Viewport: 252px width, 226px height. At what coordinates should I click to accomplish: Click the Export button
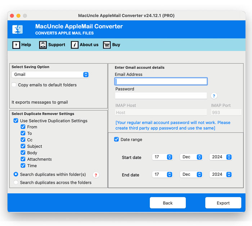click(223, 203)
